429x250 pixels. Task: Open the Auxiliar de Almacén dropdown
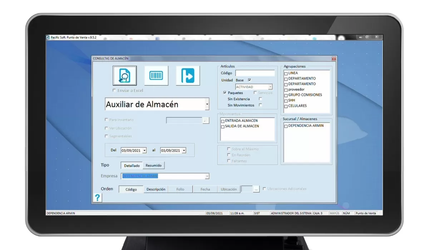(x=207, y=104)
